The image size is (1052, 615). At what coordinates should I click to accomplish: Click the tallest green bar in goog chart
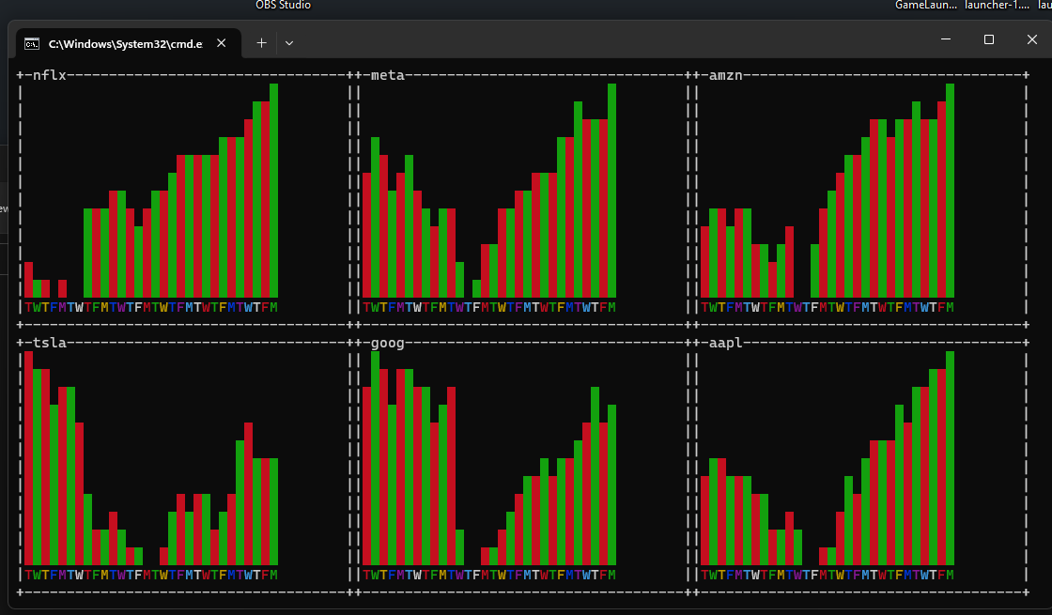375,458
